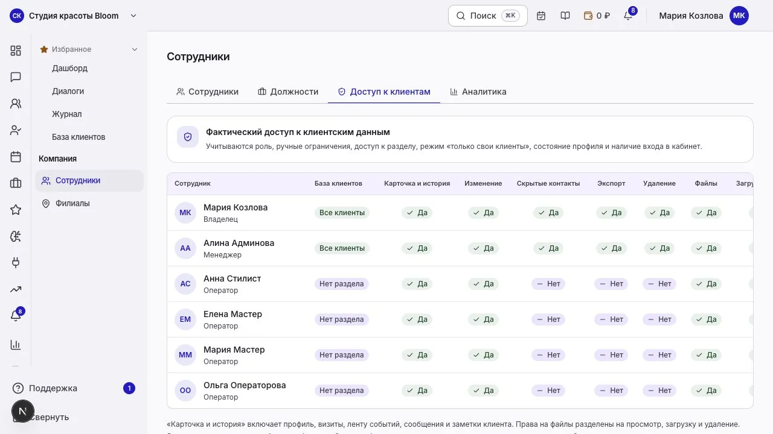This screenshot has width=773, height=434.
Task: Open the top bar notifications bell
Action: tap(628, 16)
